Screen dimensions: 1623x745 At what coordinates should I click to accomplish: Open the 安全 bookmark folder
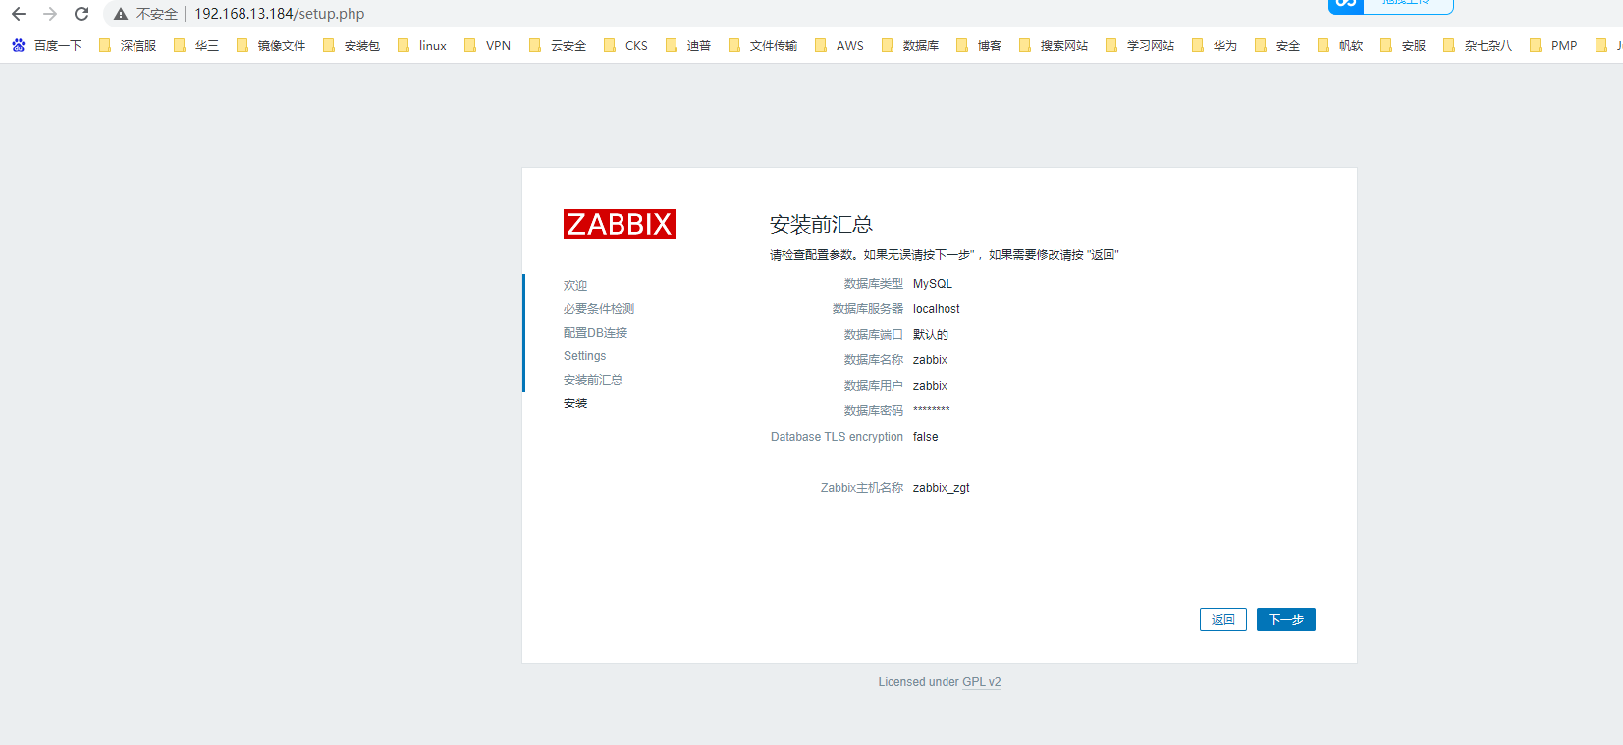pyautogui.click(x=1277, y=45)
